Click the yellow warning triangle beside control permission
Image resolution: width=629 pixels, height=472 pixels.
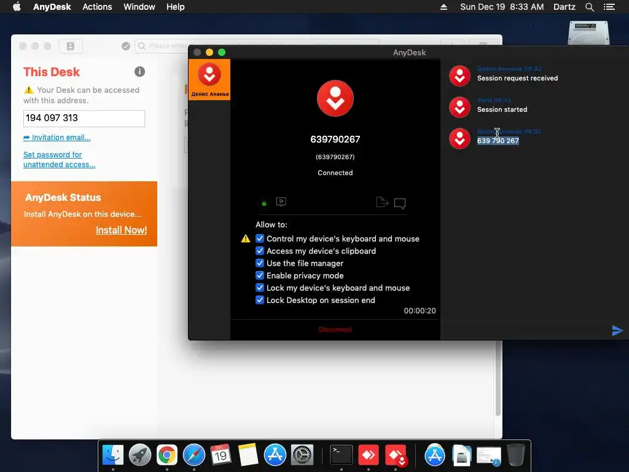point(246,239)
